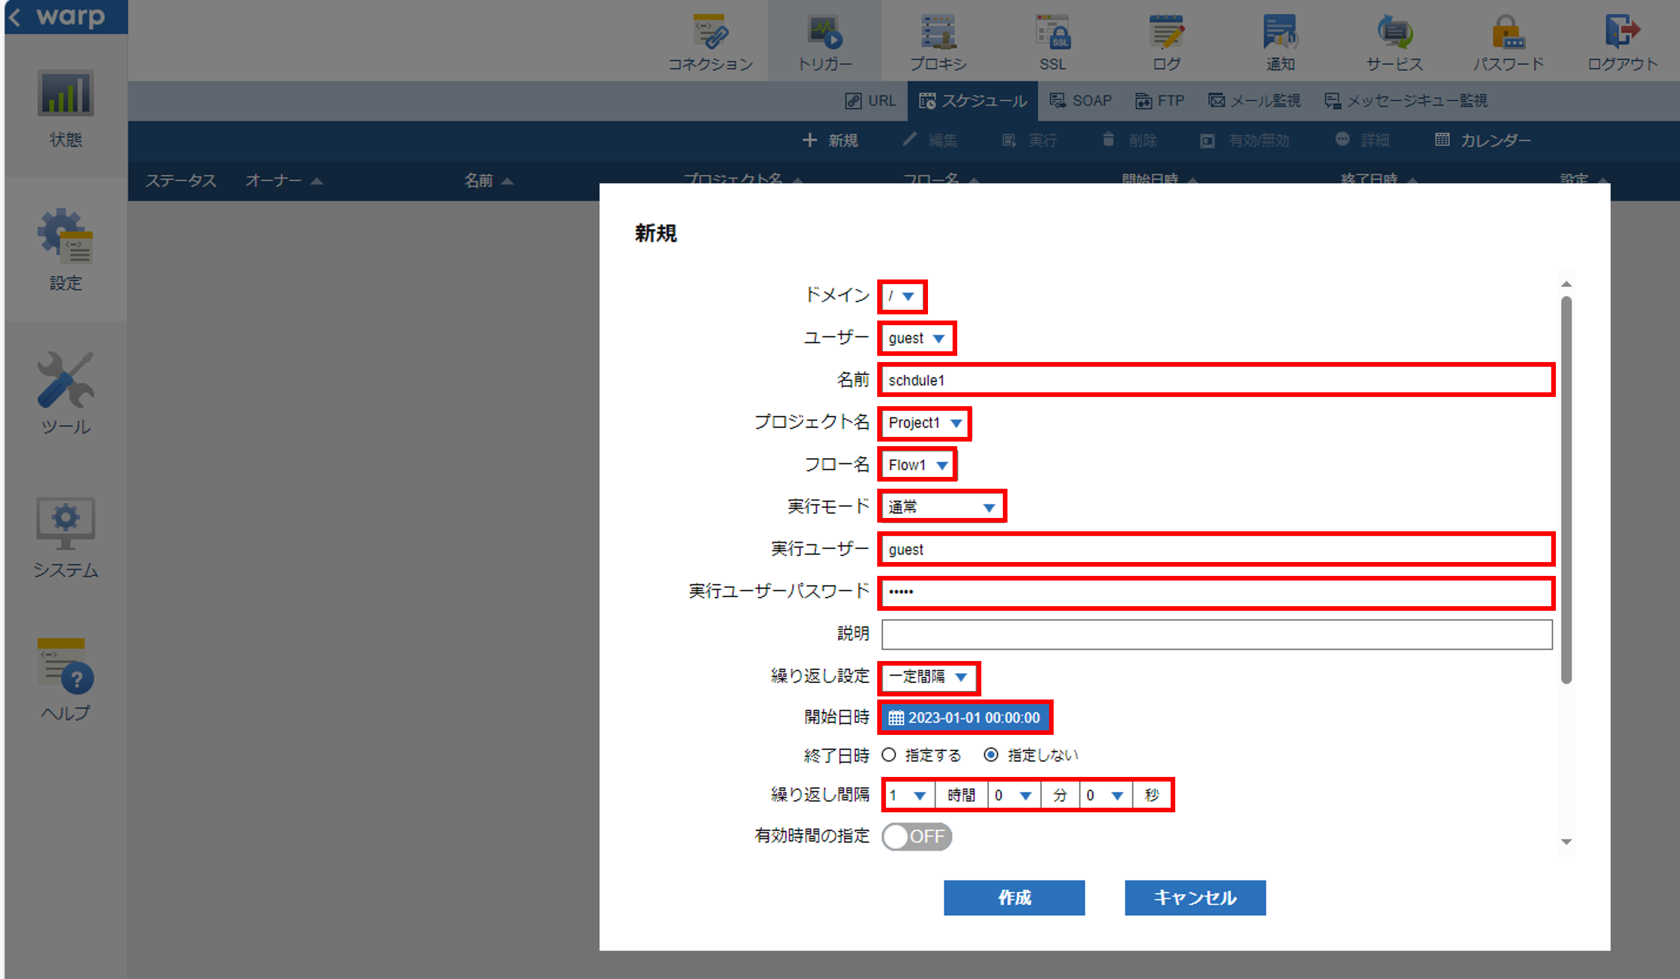Expand the 繰り返し設定 一定間隔 dropdown
This screenshot has height=979, width=1680.
(928, 677)
